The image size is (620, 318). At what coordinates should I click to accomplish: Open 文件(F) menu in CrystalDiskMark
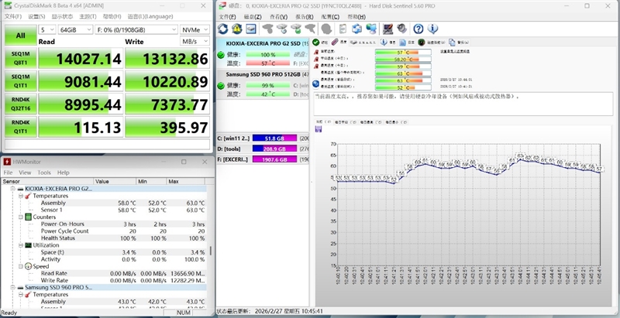13,16
